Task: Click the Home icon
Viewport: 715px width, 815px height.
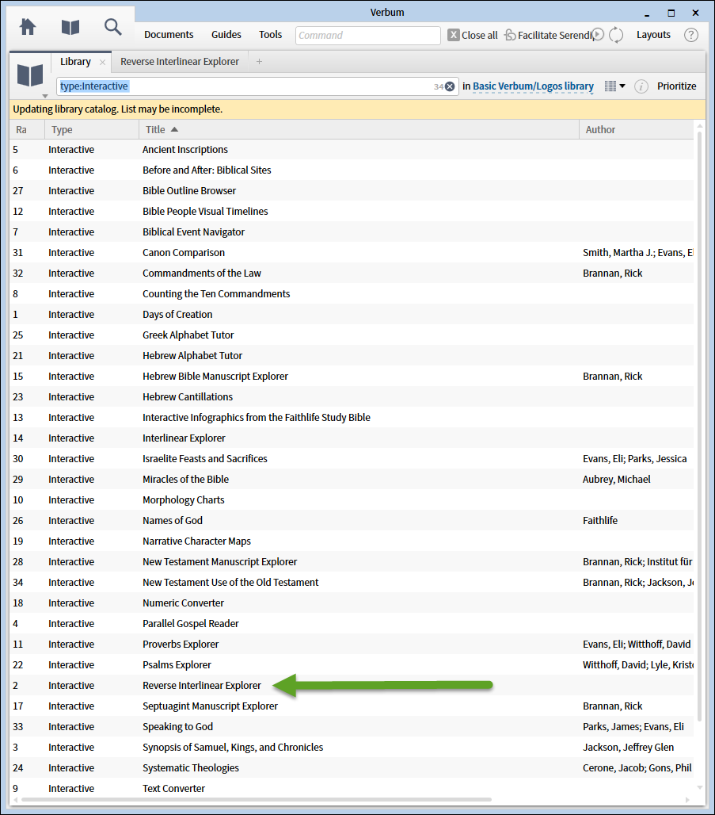Action: (x=29, y=26)
